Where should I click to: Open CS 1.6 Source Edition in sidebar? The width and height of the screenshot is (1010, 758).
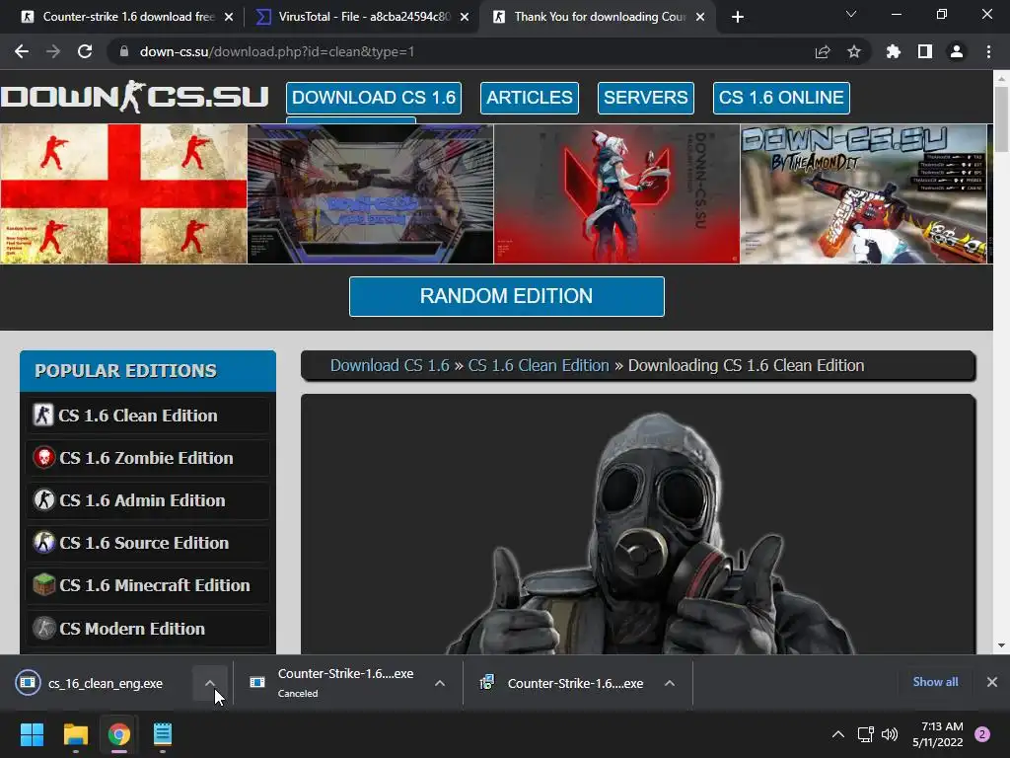click(148, 543)
